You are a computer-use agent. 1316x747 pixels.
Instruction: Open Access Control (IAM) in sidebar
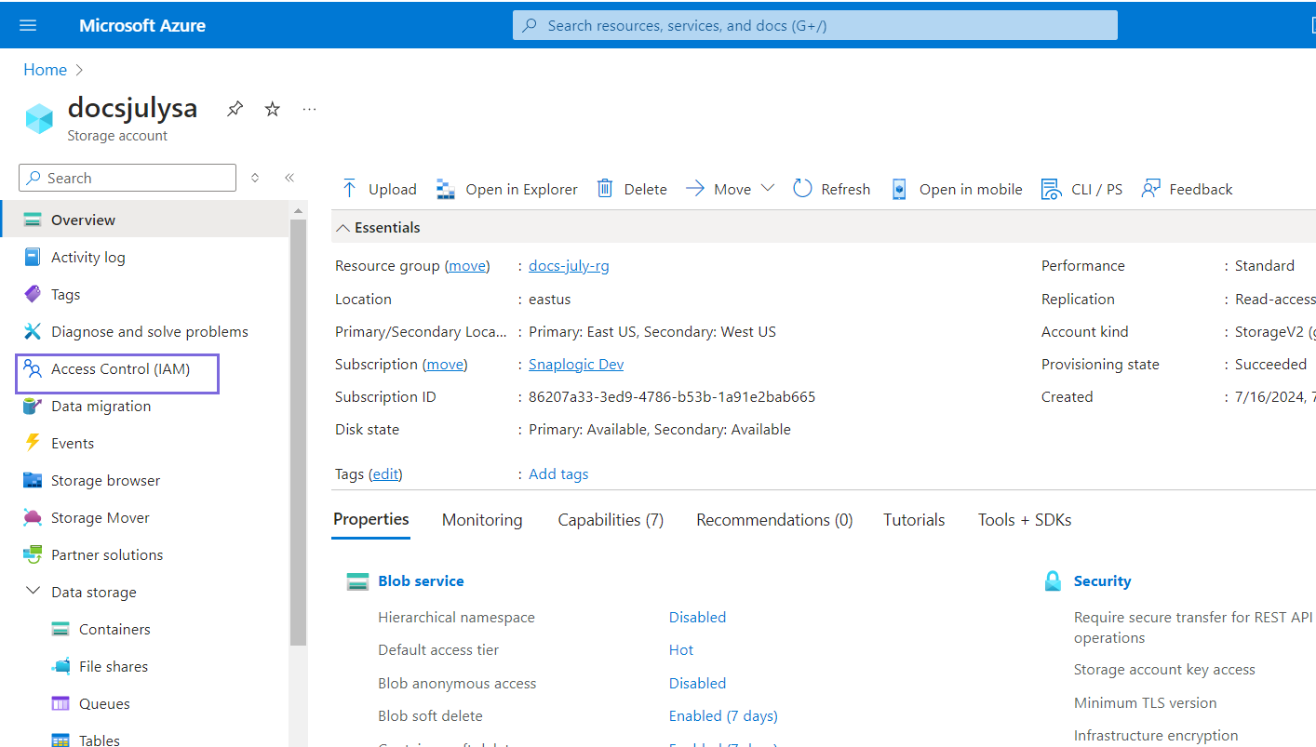click(x=120, y=369)
